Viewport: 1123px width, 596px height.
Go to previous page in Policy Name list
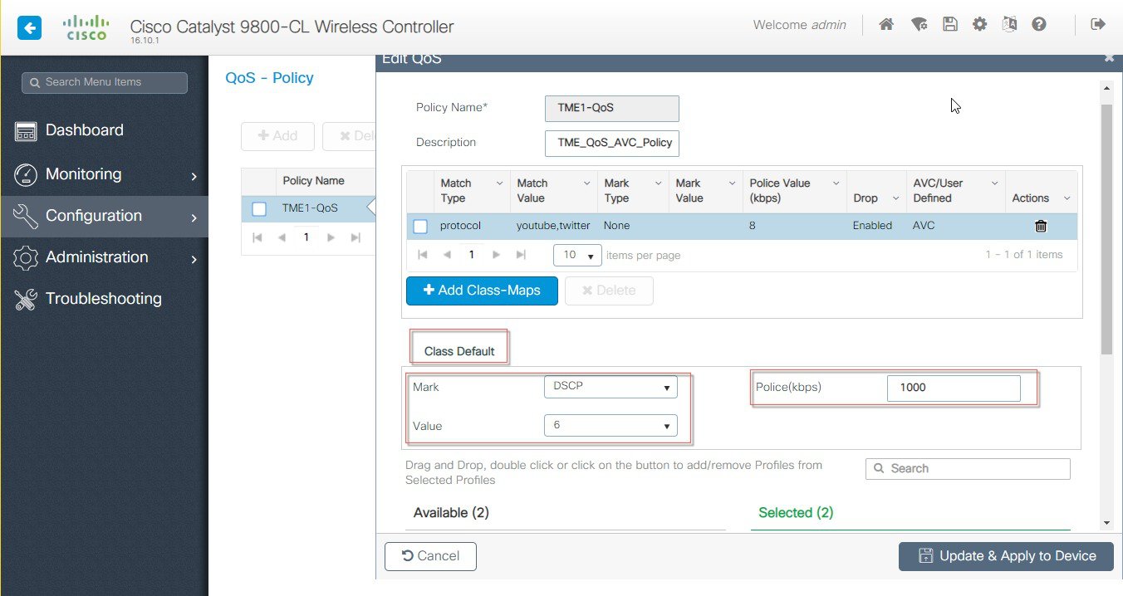click(x=282, y=237)
